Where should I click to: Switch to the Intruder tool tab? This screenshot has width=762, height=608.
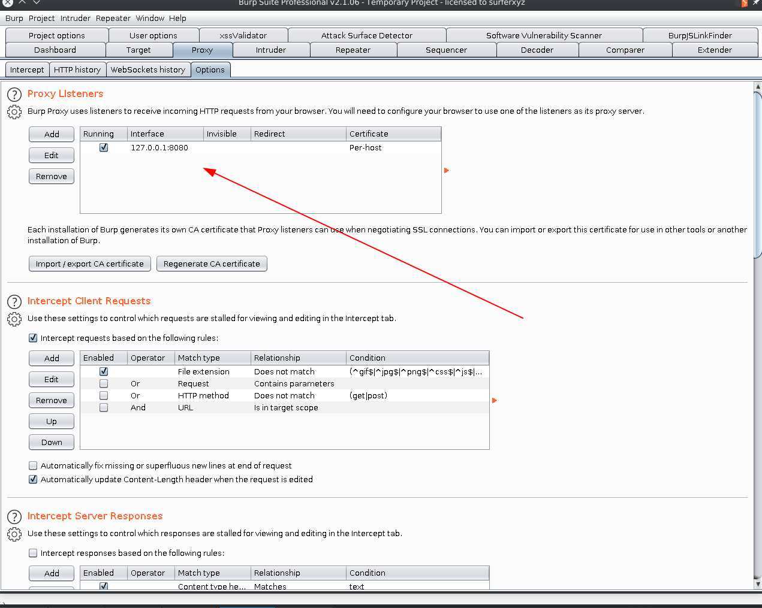[271, 50]
